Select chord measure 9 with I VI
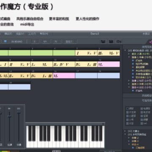This screenshot has height=152, width=152. click(x=42, y=64)
